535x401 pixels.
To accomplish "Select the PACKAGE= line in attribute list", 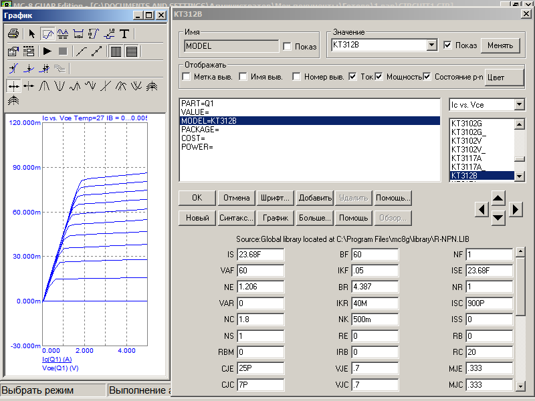I will (200, 130).
